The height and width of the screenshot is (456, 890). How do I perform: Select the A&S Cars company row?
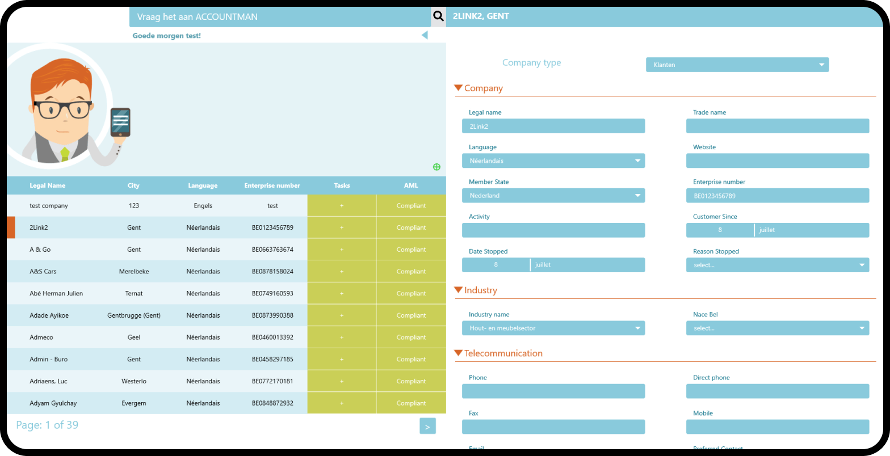pyautogui.click(x=226, y=272)
